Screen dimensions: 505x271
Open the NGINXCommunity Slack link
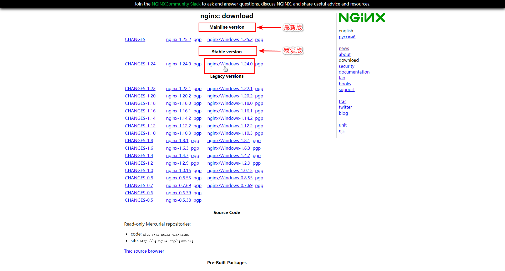click(176, 4)
